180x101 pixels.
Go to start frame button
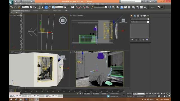coord(147,93)
